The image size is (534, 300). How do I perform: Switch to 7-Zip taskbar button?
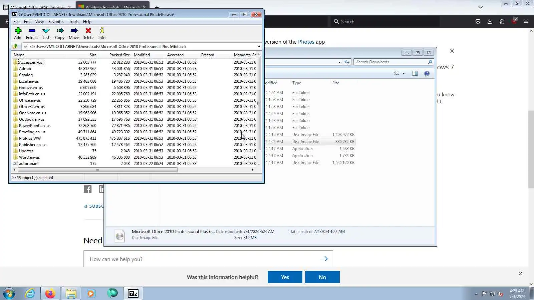133,294
